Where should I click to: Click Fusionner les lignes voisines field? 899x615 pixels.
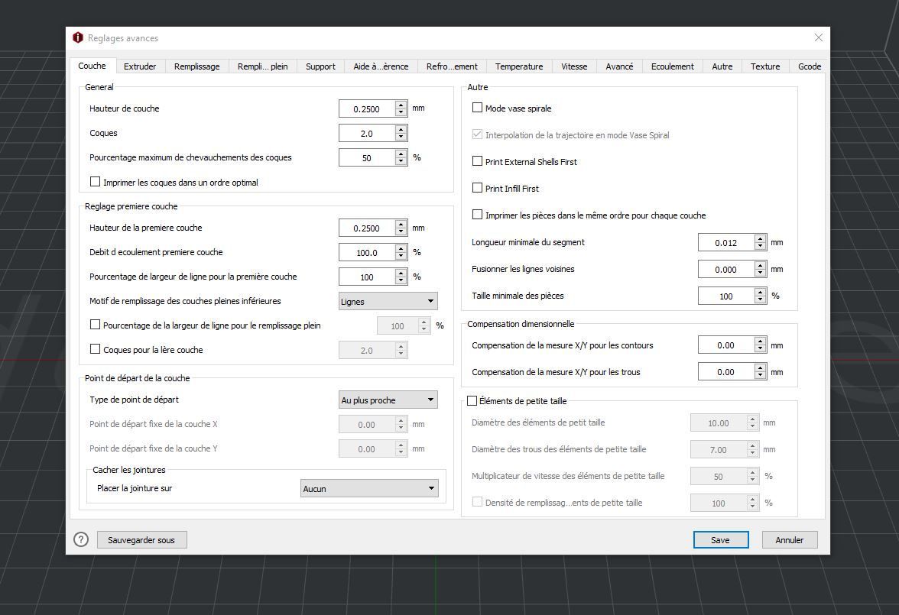[x=726, y=270]
